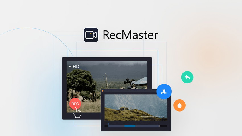Screen dimensions: 242x136
Task: Click the RecMaster camera logo icon
Action: [91, 35]
